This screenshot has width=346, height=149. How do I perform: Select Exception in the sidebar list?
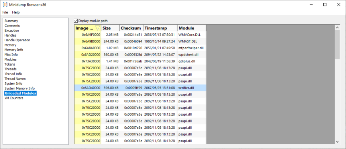12,31
